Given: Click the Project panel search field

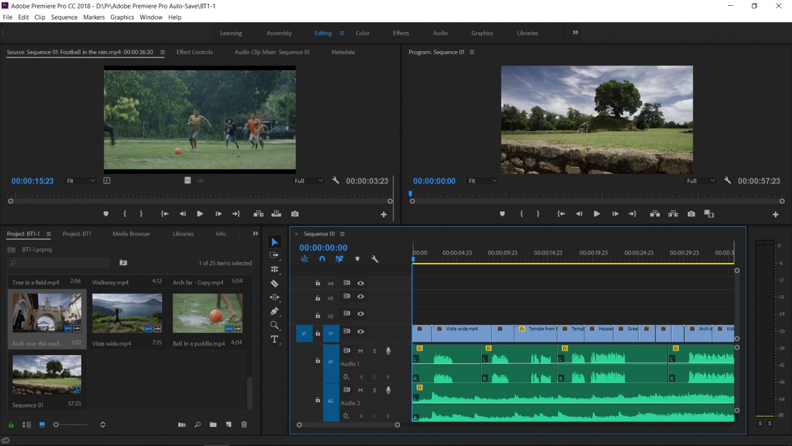Looking at the screenshot, I should coord(59,263).
